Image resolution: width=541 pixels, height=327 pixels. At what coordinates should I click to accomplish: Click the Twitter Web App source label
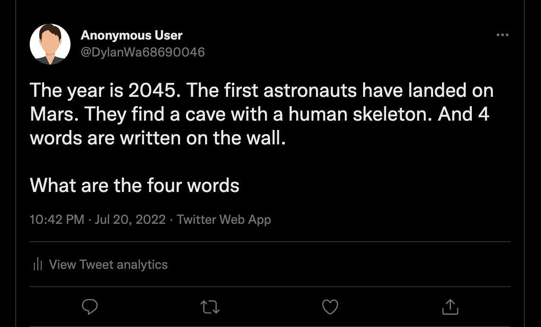coord(224,220)
